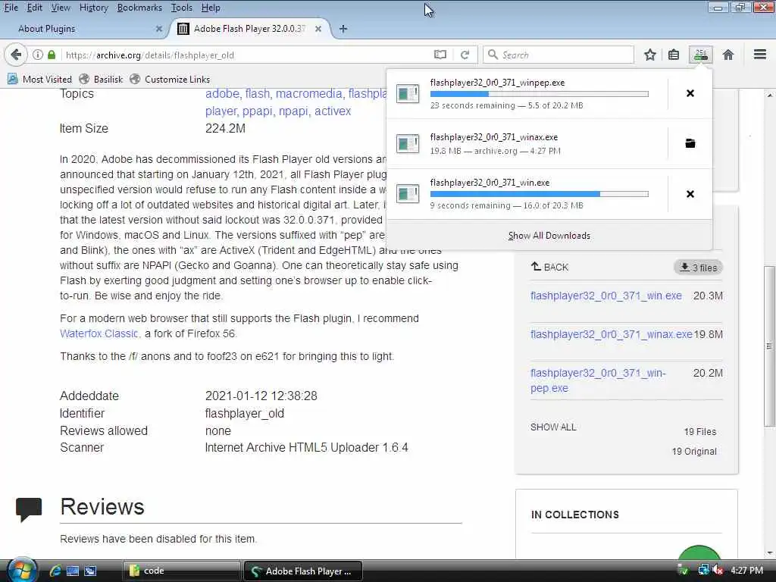776x582 pixels.
Task: Click the activex topic link
Action: [x=333, y=111]
